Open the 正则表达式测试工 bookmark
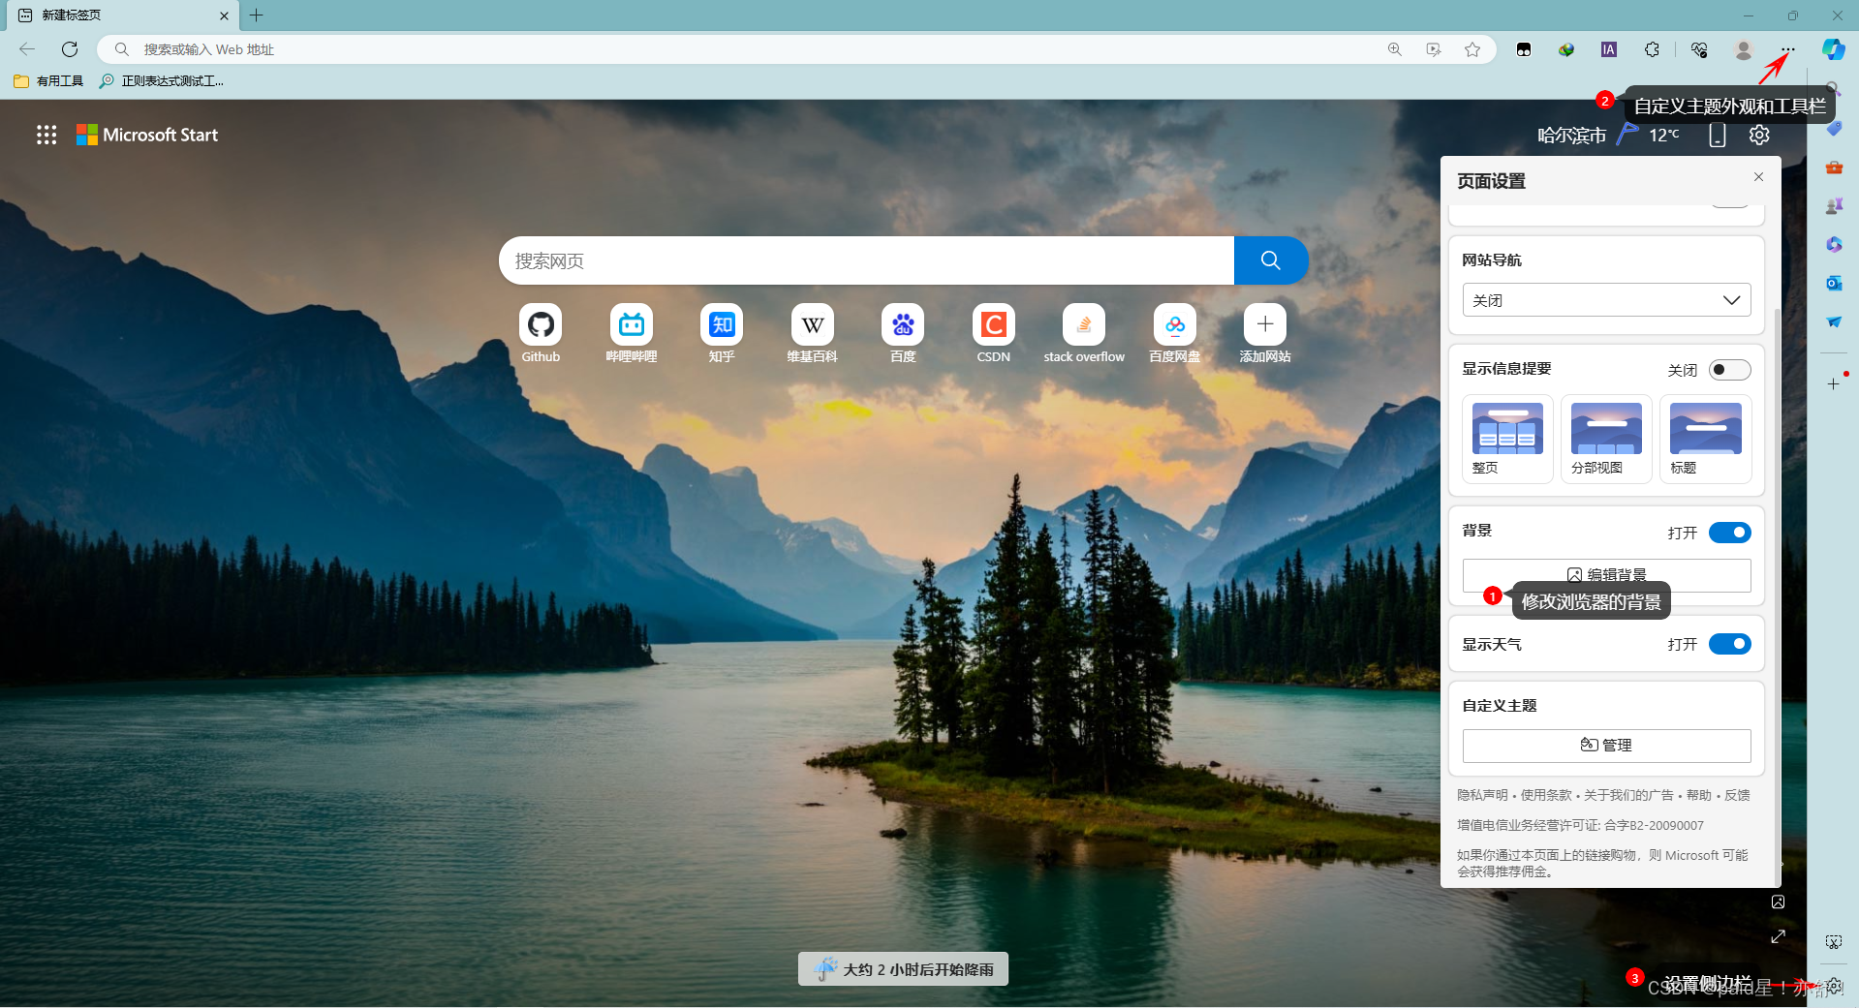Screen dimensions: 1859x1008 pyautogui.click(x=162, y=81)
